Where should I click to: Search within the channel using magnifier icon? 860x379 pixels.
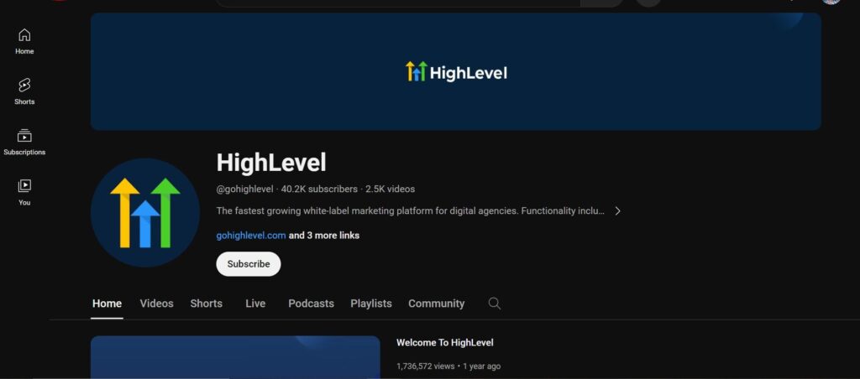pos(494,304)
